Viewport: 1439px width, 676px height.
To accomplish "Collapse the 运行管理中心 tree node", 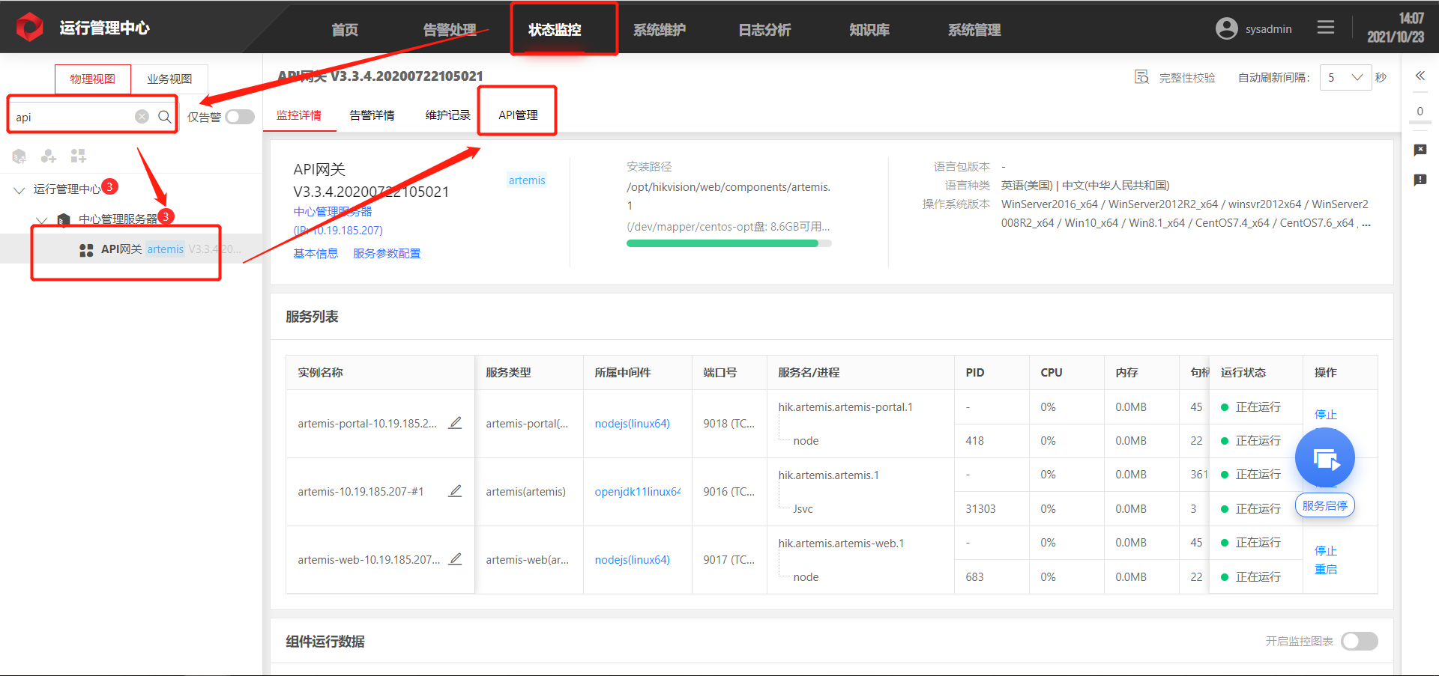I will coord(19,189).
